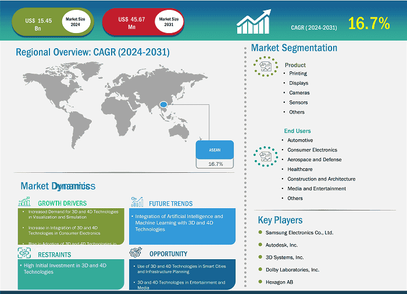Select Aerospace and Defense in End Users
The image size is (407, 294).
tap(315, 159)
